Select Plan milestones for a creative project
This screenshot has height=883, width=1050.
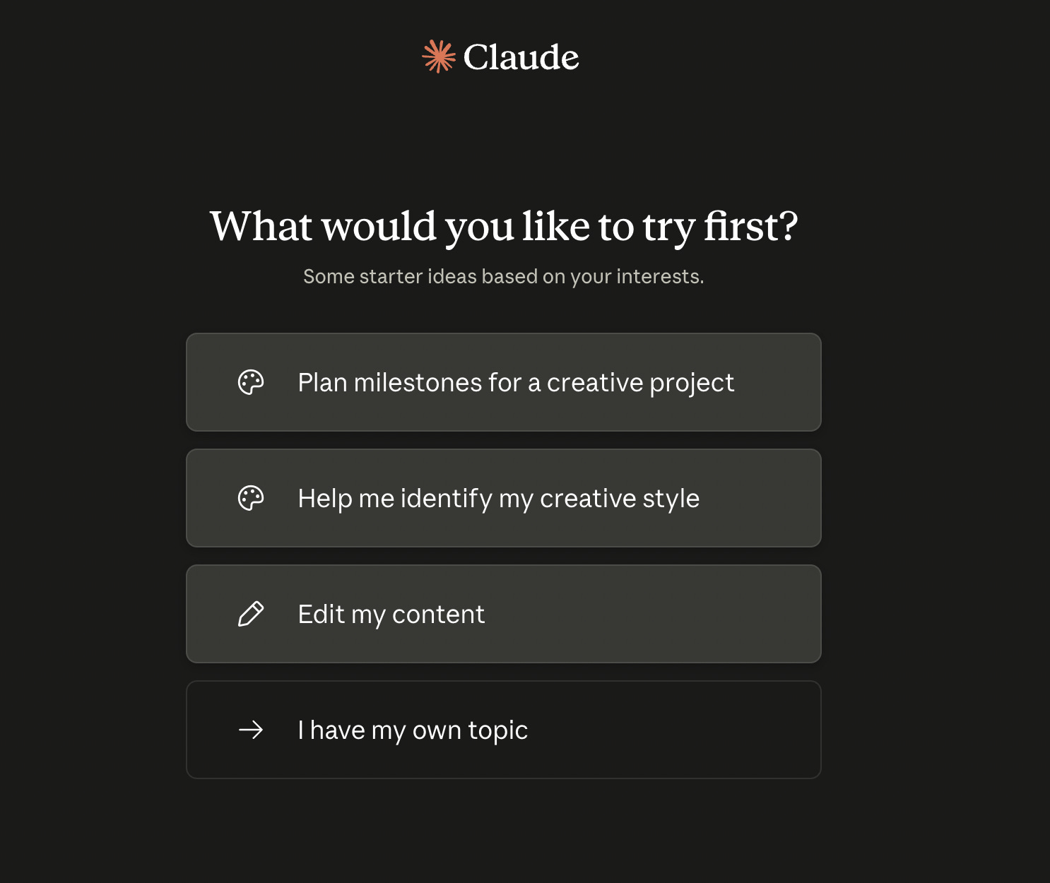pyautogui.click(x=504, y=382)
